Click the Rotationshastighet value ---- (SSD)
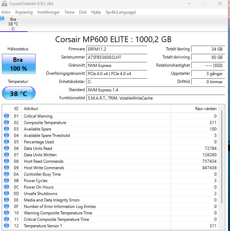The height and width of the screenshot is (231, 230). tap(208, 66)
